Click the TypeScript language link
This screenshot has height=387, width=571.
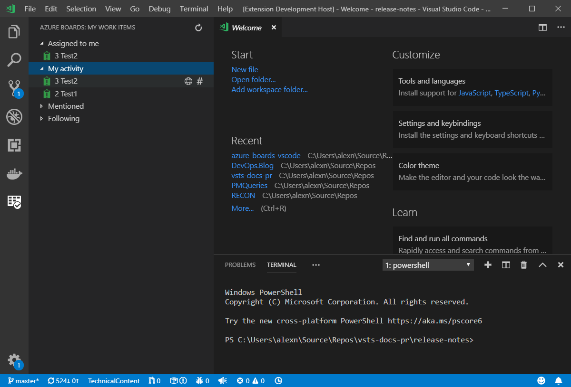[x=512, y=93]
